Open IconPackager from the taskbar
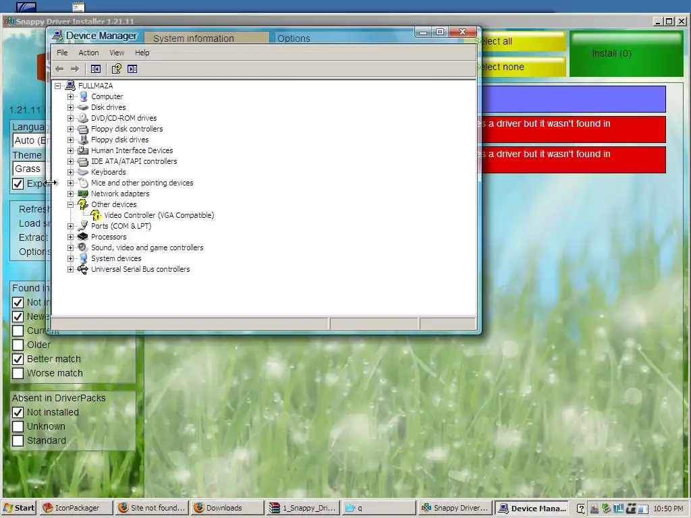This screenshot has width=691, height=518. pos(76,508)
